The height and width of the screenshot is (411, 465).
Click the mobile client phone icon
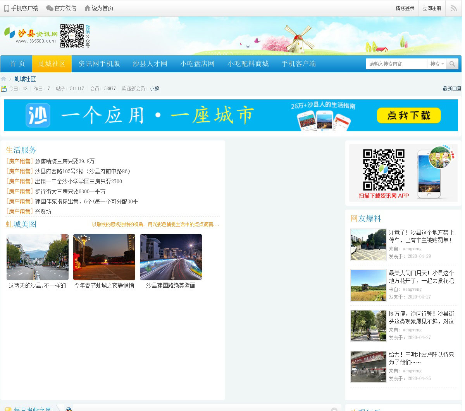6,8
